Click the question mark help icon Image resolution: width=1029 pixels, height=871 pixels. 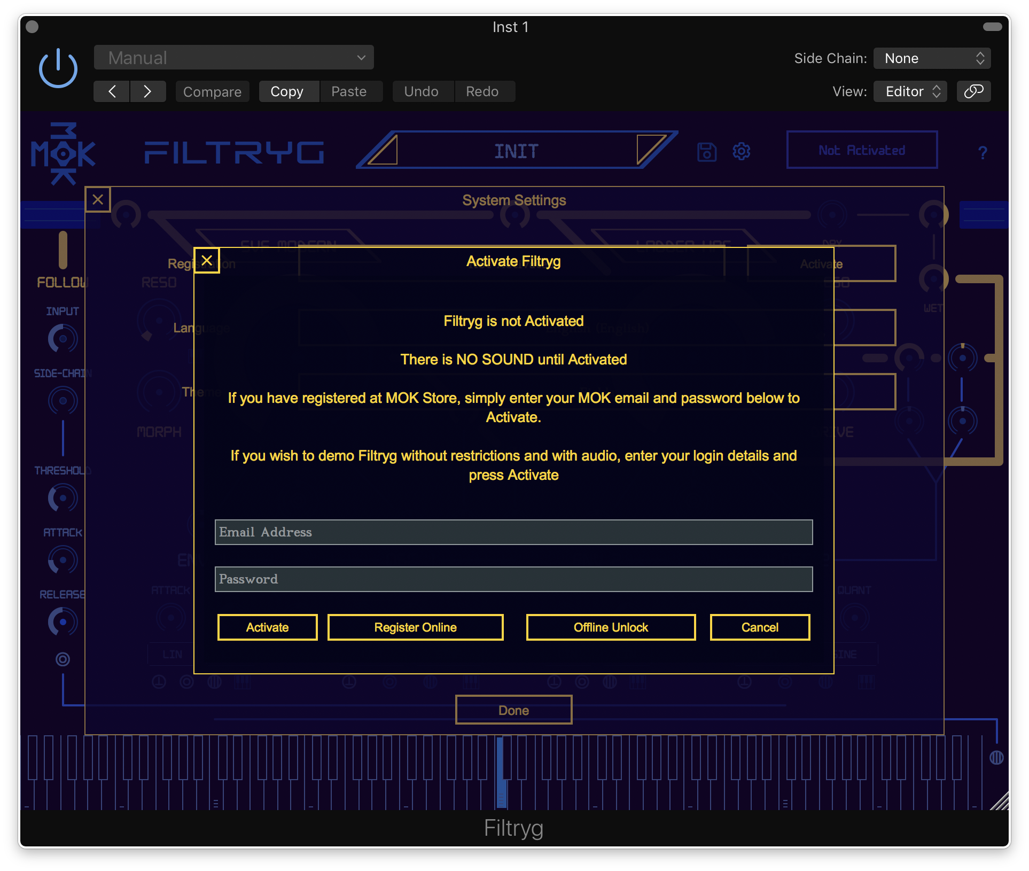pyautogui.click(x=982, y=153)
